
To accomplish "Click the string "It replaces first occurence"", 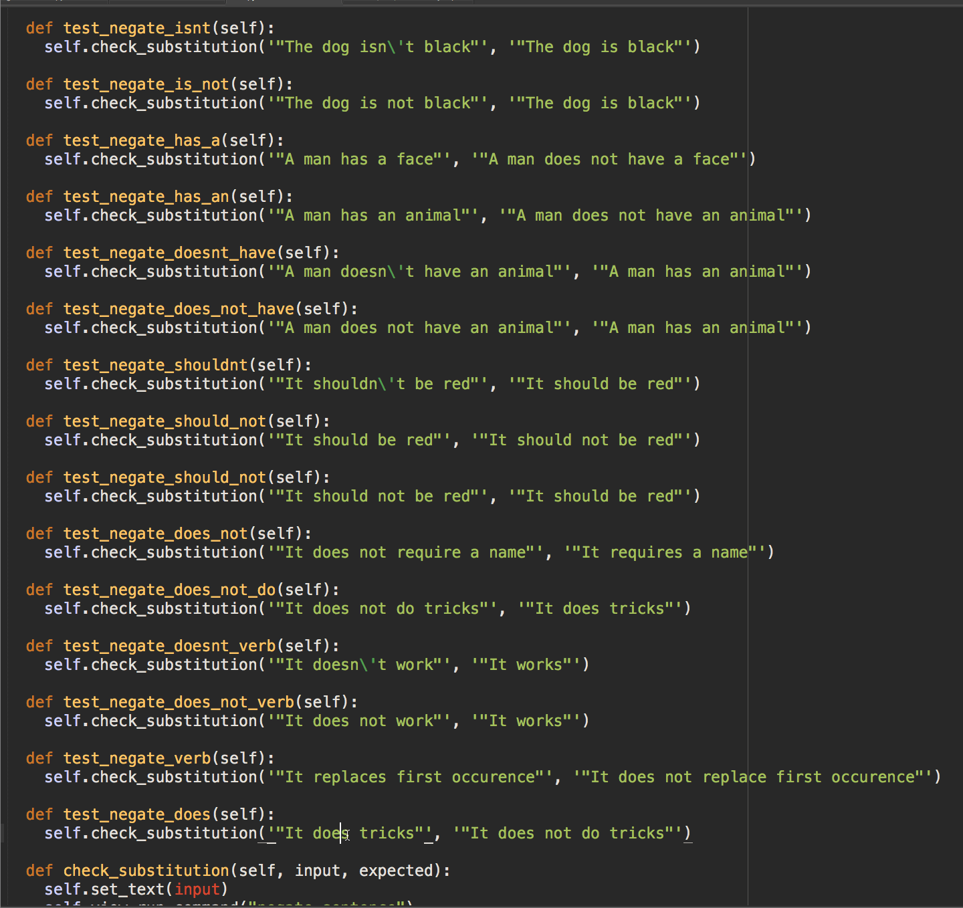I will [x=410, y=777].
